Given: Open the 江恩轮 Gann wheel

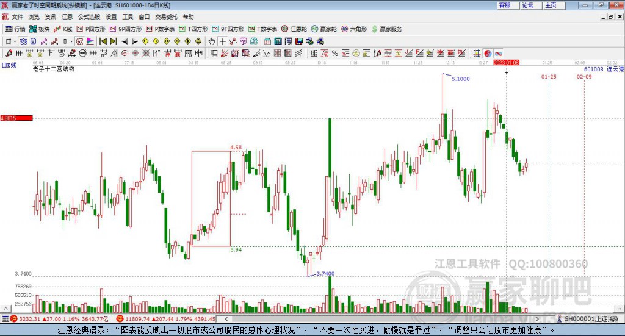Looking at the screenshot, I should tap(294, 29).
